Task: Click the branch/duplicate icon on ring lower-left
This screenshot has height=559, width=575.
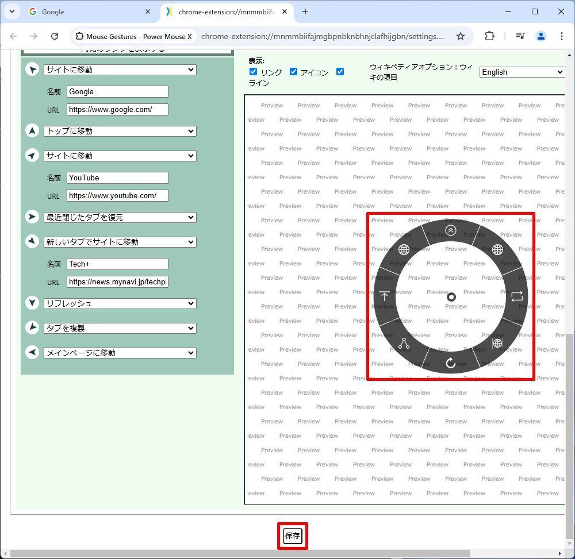Action: [404, 343]
